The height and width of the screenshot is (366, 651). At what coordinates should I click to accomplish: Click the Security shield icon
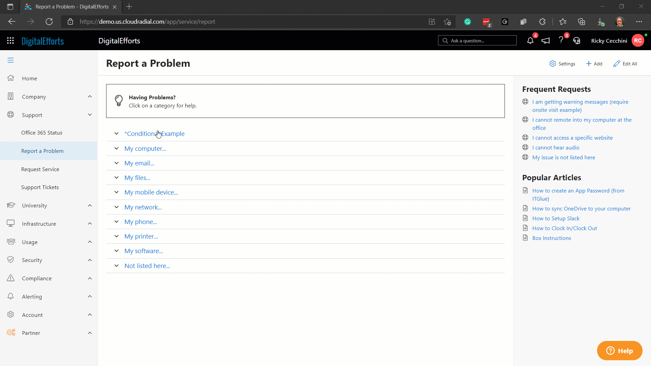click(x=11, y=260)
